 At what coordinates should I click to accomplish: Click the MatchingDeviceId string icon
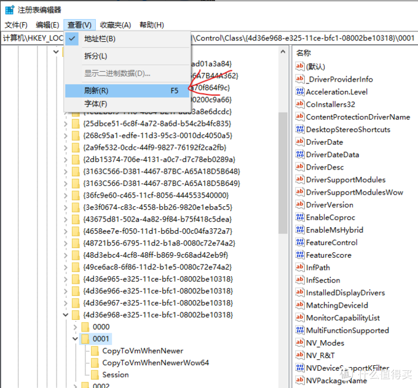click(299, 305)
